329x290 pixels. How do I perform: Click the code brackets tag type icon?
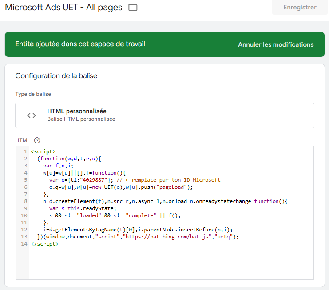[32, 115]
